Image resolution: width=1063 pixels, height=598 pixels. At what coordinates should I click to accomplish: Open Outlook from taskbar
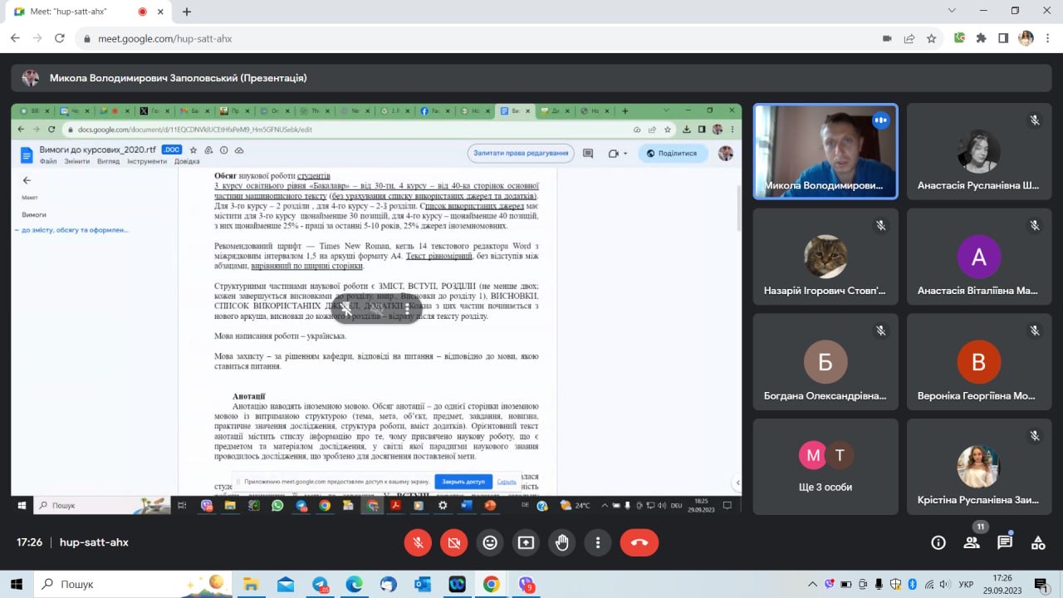(x=422, y=584)
